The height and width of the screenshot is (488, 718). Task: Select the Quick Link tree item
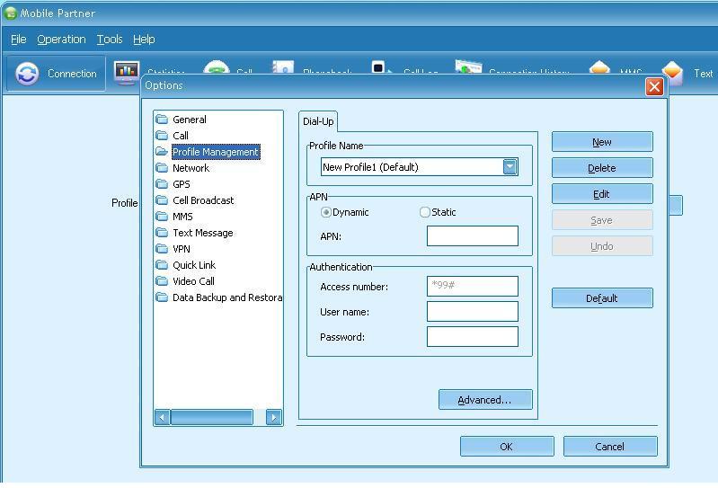click(x=194, y=265)
